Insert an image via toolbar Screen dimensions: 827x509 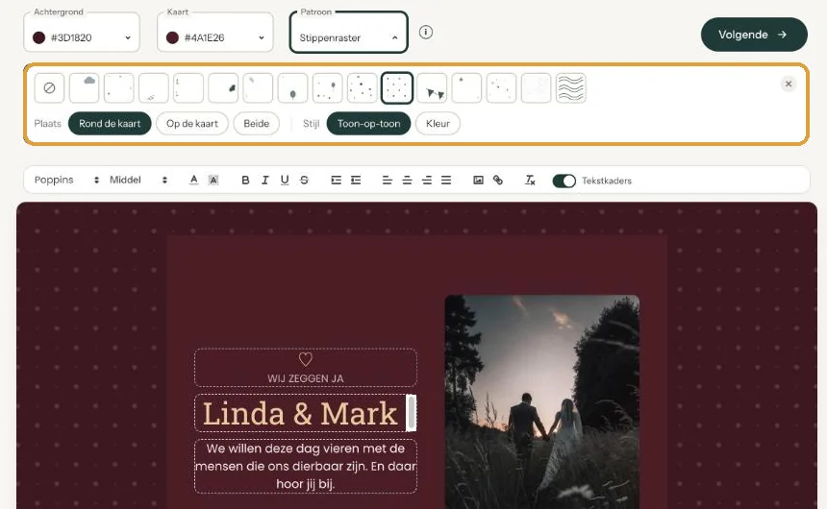(478, 181)
